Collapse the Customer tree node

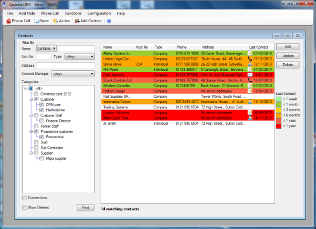point(31,99)
